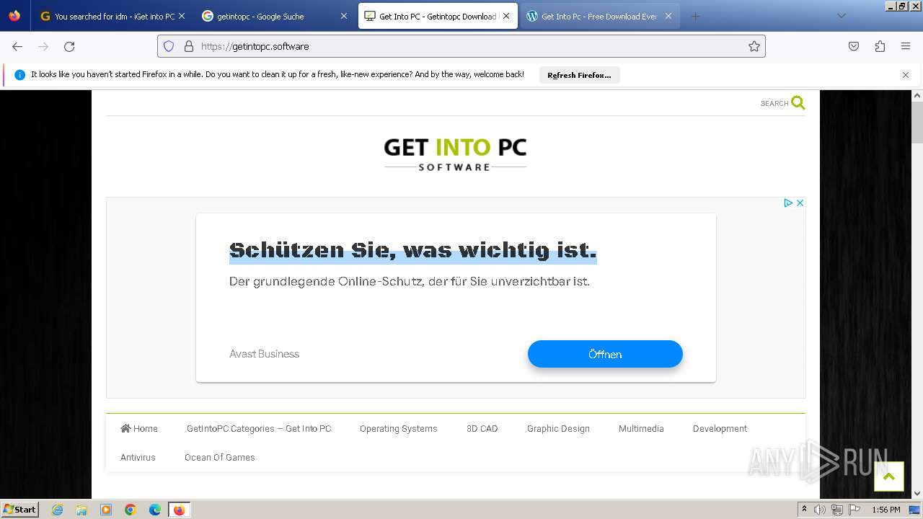Open a new tab with plus
This screenshot has height=519, width=923.
pyautogui.click(x=695, y=16)
